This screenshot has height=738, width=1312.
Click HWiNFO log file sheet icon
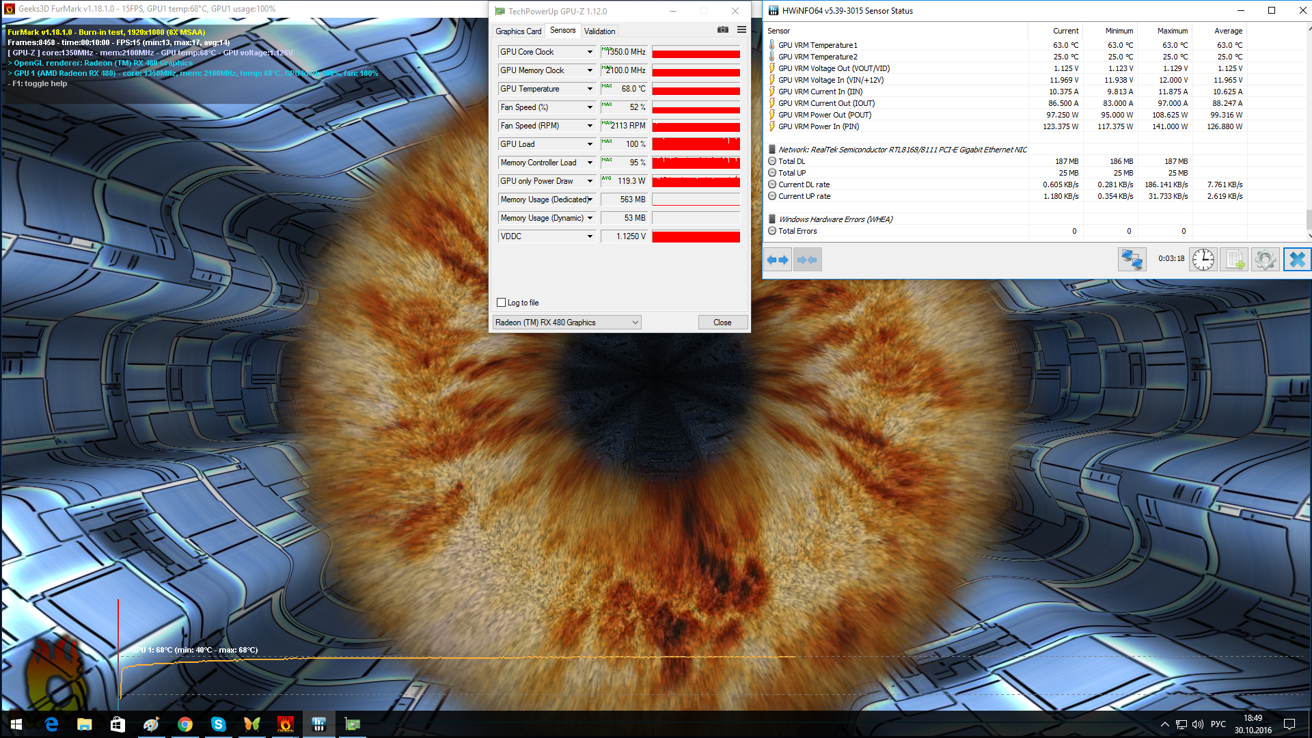pyautogui.click(x=1234, y=260)
